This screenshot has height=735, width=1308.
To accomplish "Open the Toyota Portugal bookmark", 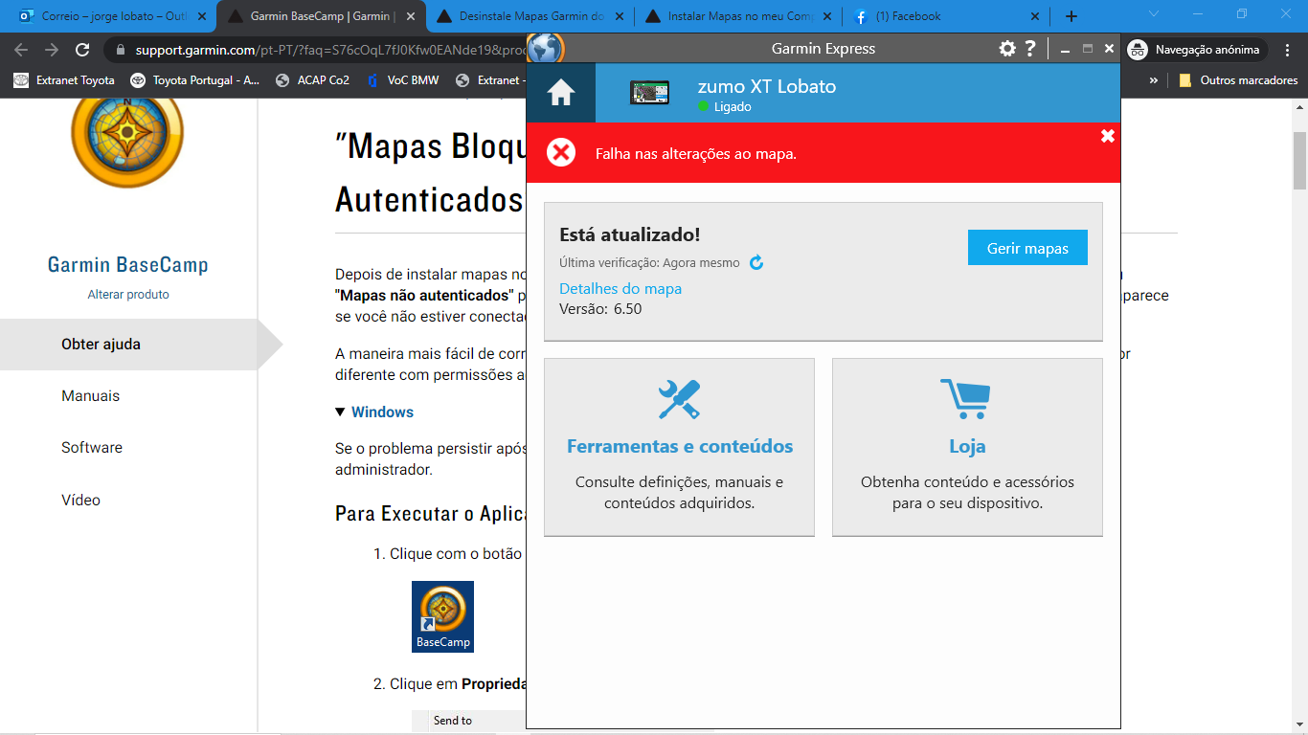I will point(195,80).
